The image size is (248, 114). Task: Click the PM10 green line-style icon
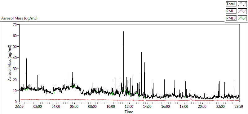pos(242,18)
